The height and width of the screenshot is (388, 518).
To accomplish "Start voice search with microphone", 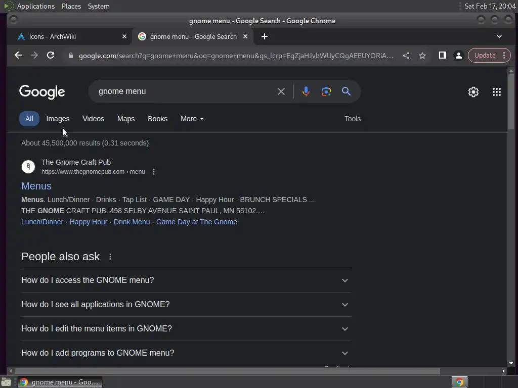I will (306, 91).
